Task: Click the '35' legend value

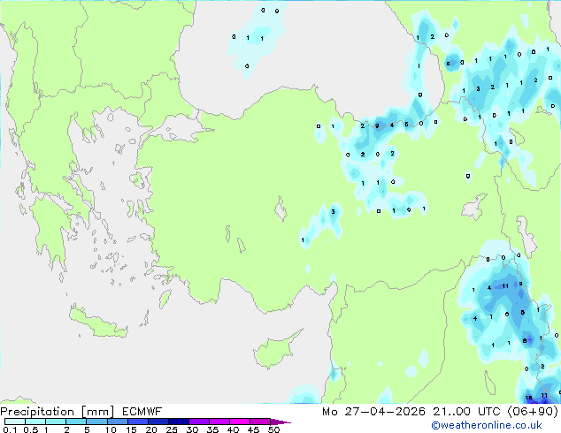Action: click(x=212, y=429)
